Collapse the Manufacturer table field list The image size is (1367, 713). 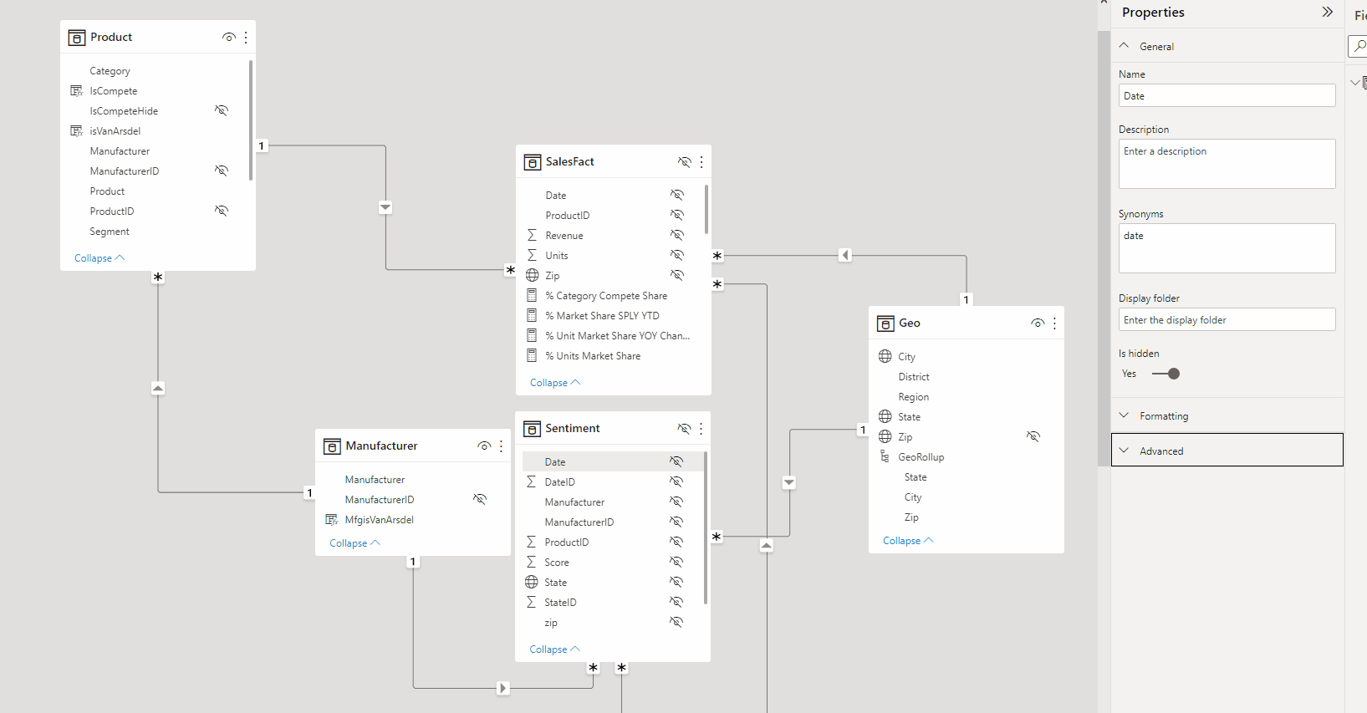click(x=355, y=543)
